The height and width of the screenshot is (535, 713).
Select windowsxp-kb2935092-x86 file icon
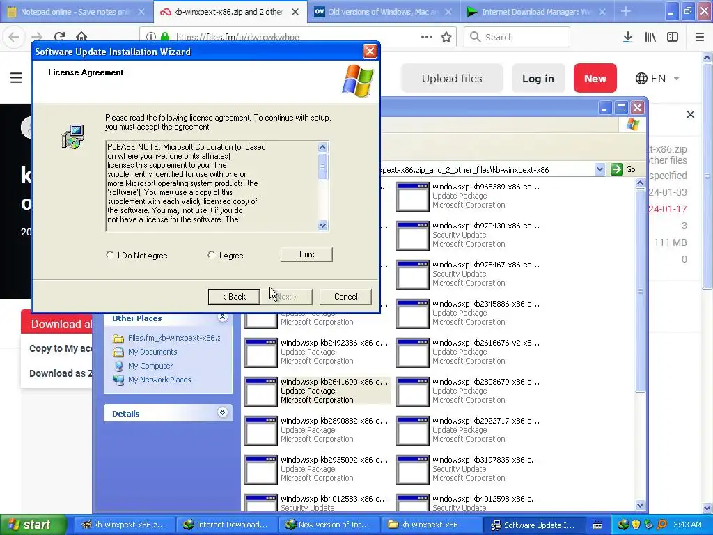[x=260, y=470]
